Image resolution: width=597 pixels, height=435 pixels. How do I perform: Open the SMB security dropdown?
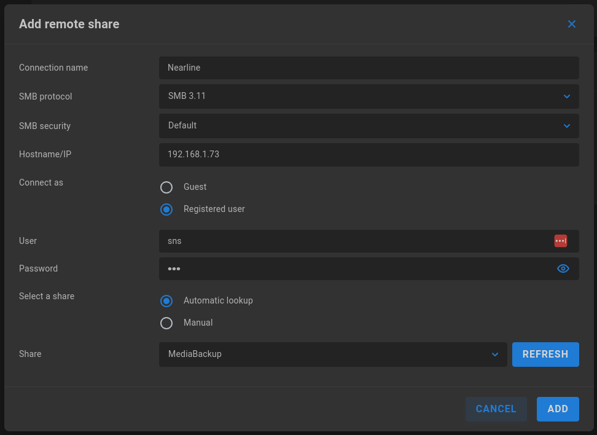[369, 126]
